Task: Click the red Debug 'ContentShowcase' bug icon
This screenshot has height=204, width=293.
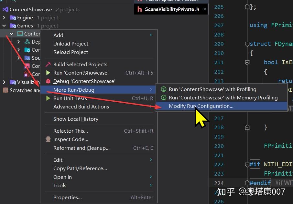Action: 48,81
